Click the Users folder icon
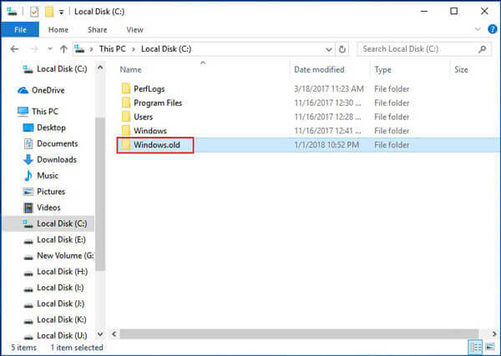501x356 pixels. point(126,117)
